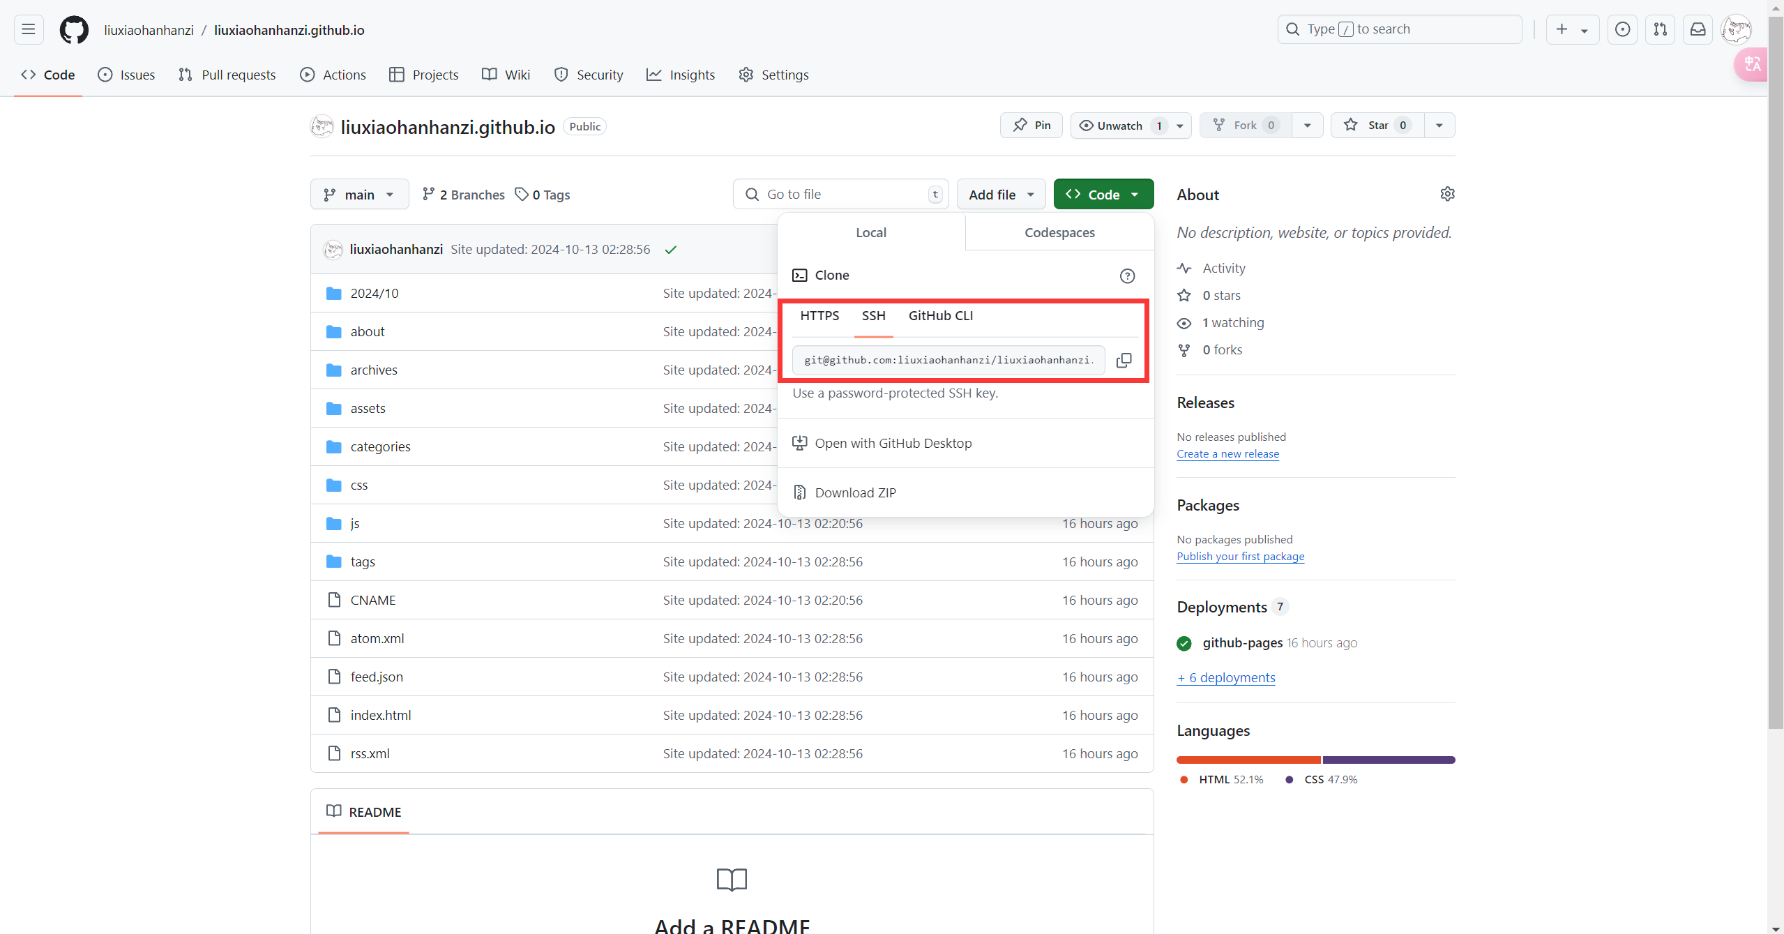Open the Add file dropdown

[x=1001, y=195]
